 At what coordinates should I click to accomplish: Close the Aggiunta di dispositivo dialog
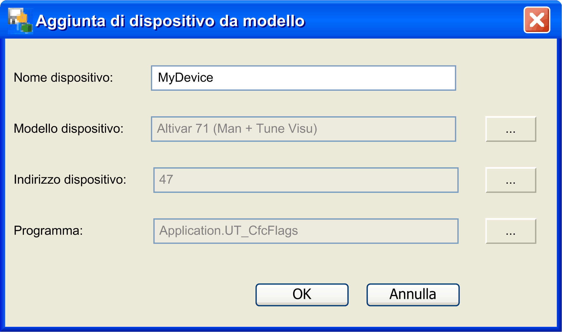(537, 20)
